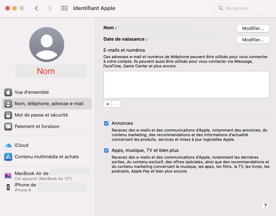Click the Date de naissance label

[125, 39]
